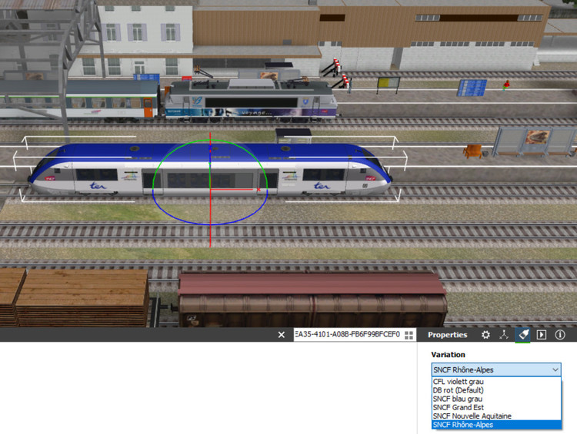577x434 pixels.
Task: Click the Variation heading label
Action: click(448, 355)
